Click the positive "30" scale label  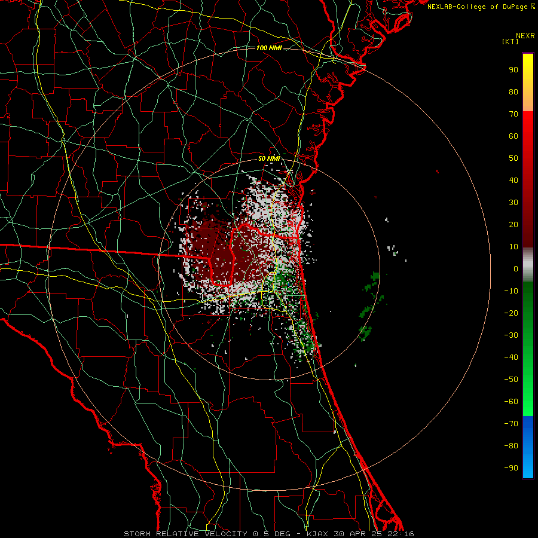tap(513, 203)
